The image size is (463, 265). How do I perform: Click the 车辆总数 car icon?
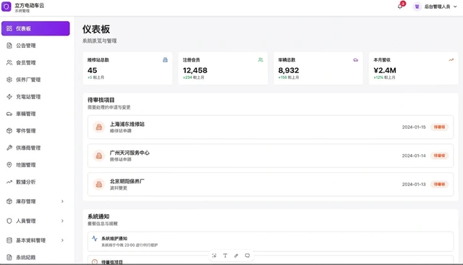pyautogui.click(x=355, y=60)
